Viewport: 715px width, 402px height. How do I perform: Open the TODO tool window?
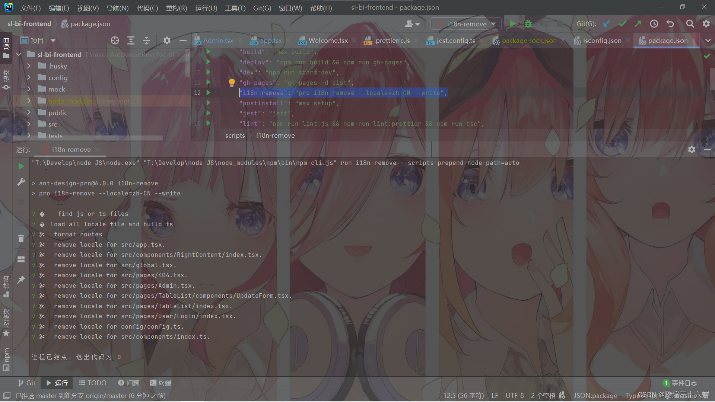click(93, 383)
